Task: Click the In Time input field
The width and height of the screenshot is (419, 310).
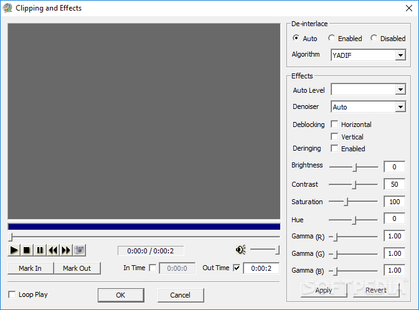Action: click(177, 268)
